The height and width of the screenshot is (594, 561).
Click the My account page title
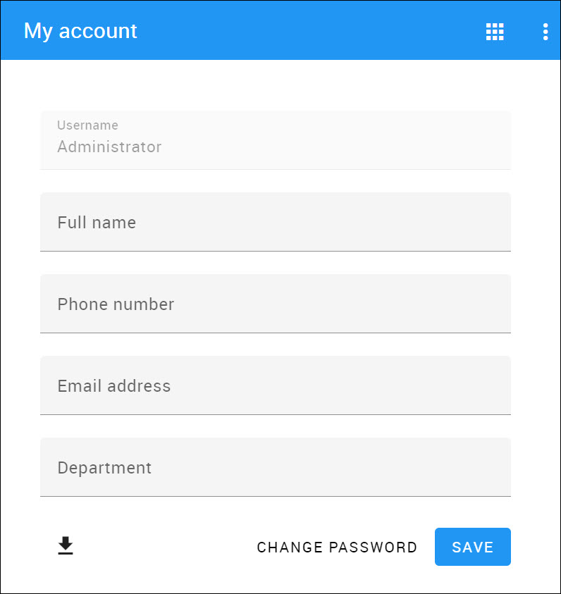80,31
